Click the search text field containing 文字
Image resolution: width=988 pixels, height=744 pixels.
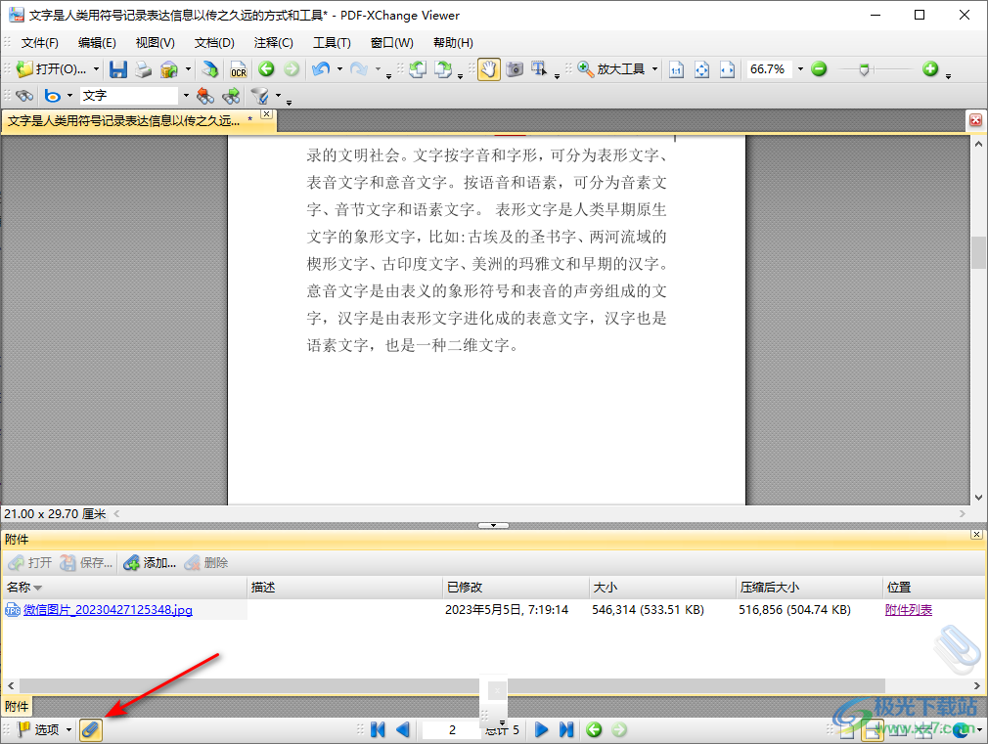point(129,96)
